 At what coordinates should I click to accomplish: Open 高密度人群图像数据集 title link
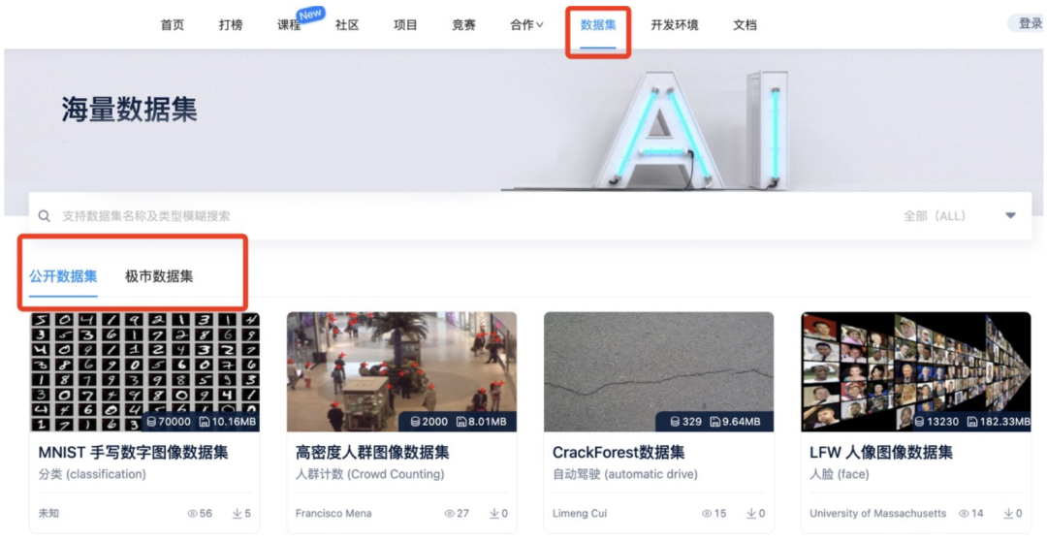[x=372, y=453]
